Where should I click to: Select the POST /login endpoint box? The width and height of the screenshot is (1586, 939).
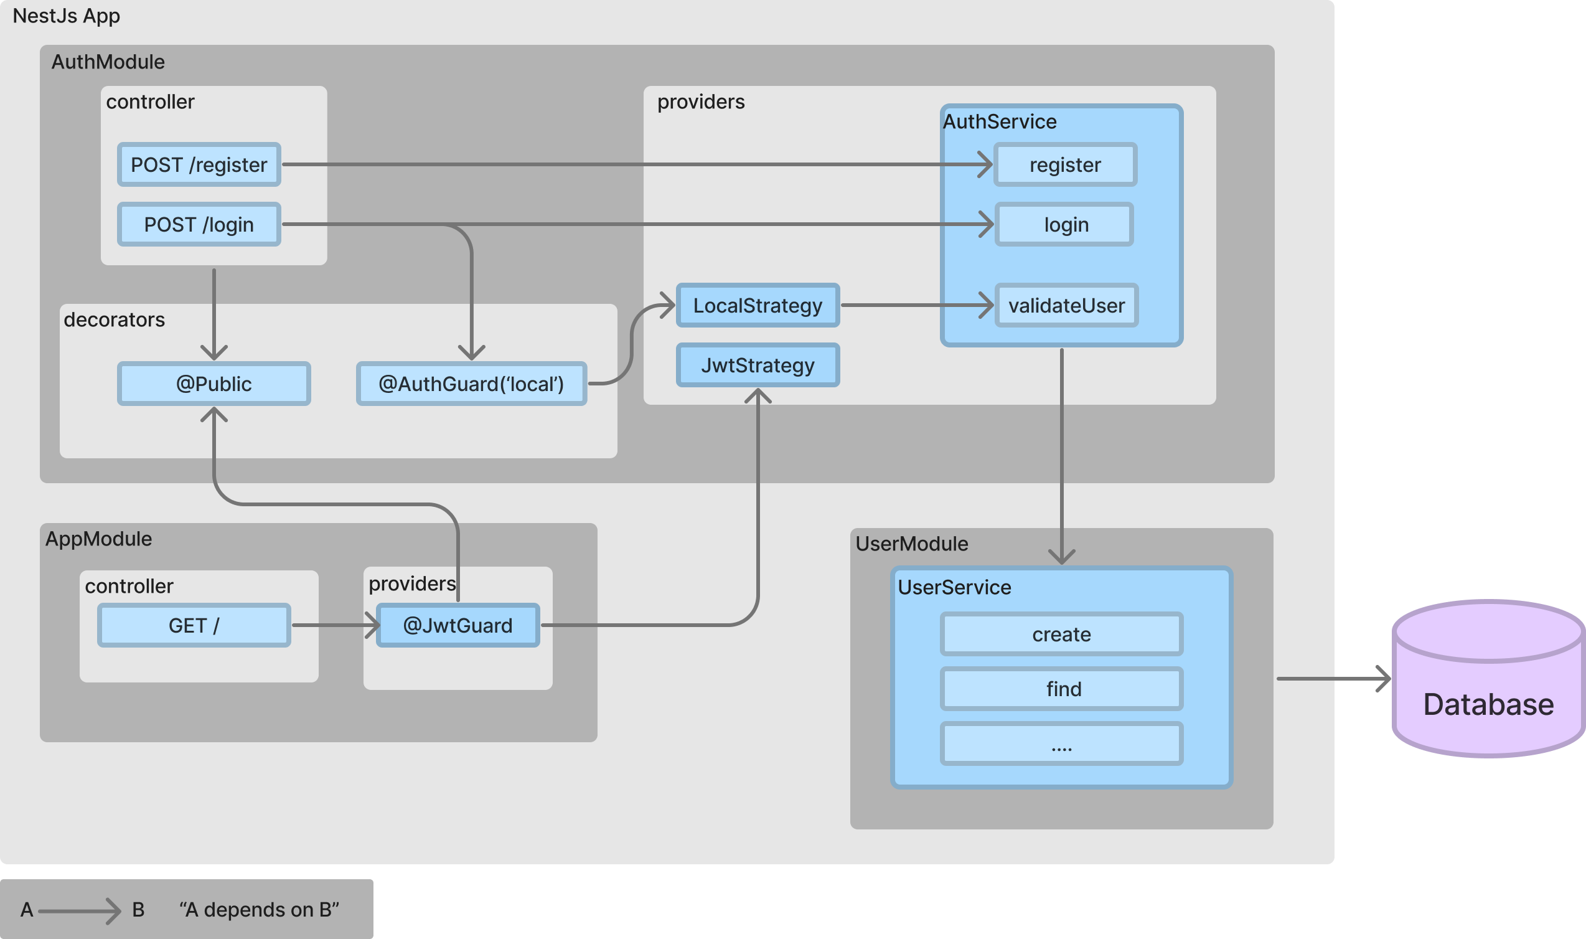pyautogui.click(x=199, y=225)
